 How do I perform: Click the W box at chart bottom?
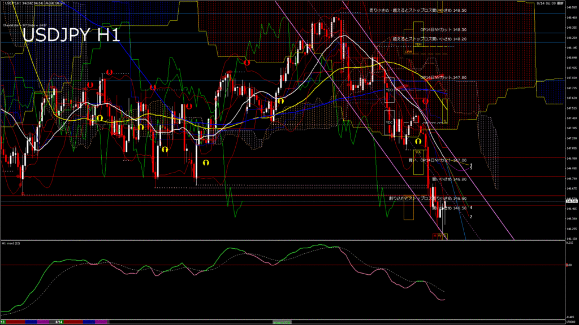(440, 236)
